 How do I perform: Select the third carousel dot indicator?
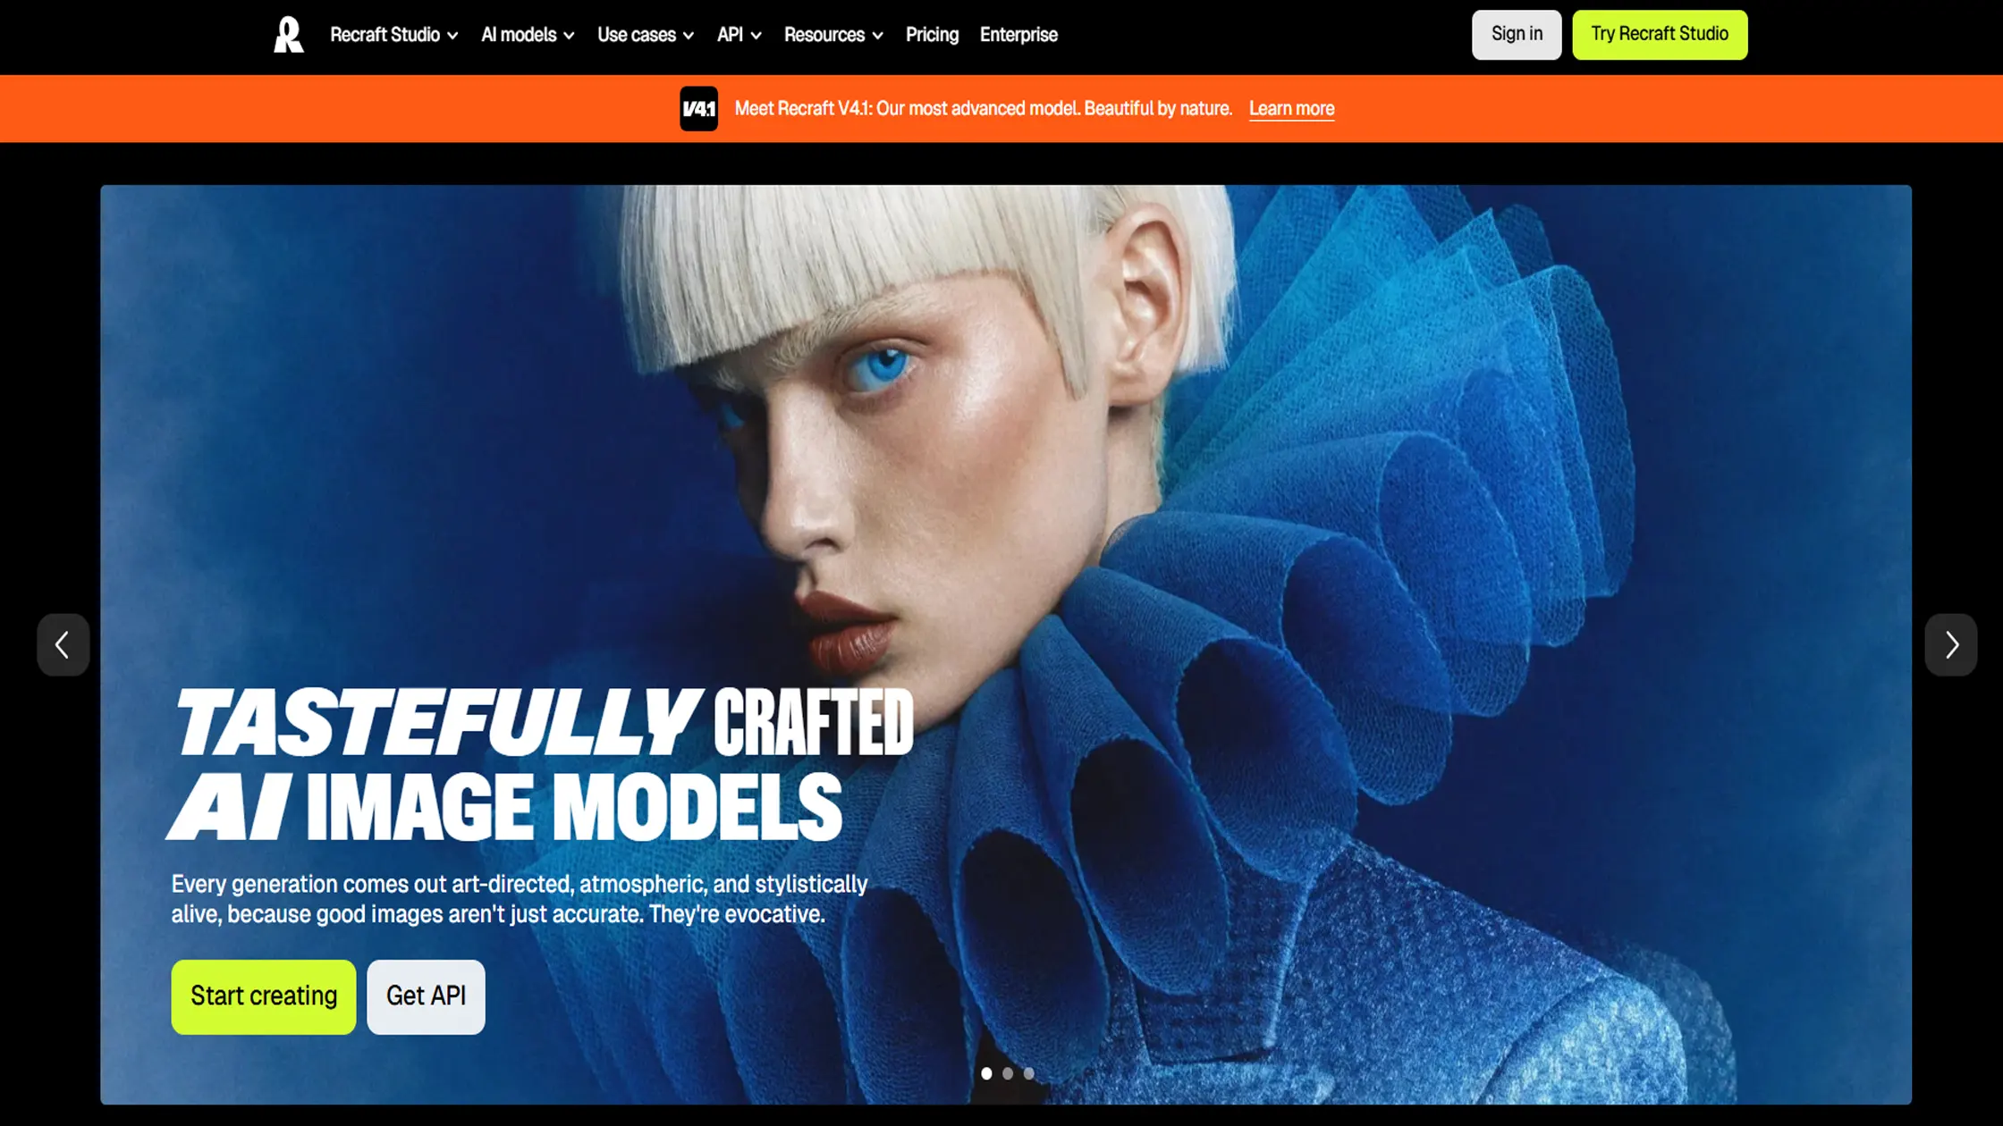(x=1029, y=1073)
